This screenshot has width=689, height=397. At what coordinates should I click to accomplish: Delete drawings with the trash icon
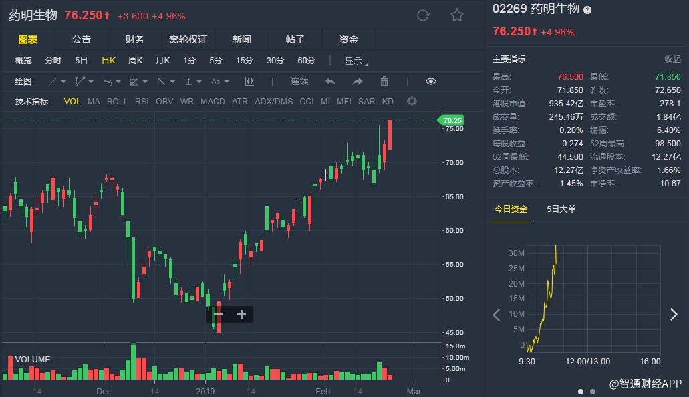(384, 82)
